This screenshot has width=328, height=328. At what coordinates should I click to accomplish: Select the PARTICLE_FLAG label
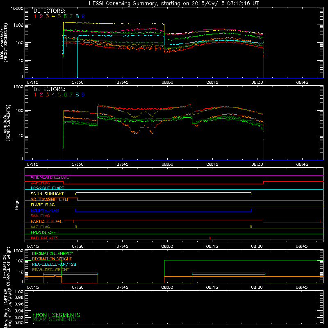click(46, 221)
